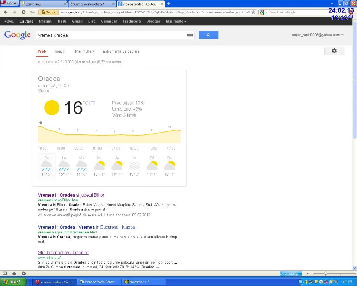Open the Windows Start menu
The height and width of the screenshot is (286, 357).
pyautogui.click(x=13, y=282)
